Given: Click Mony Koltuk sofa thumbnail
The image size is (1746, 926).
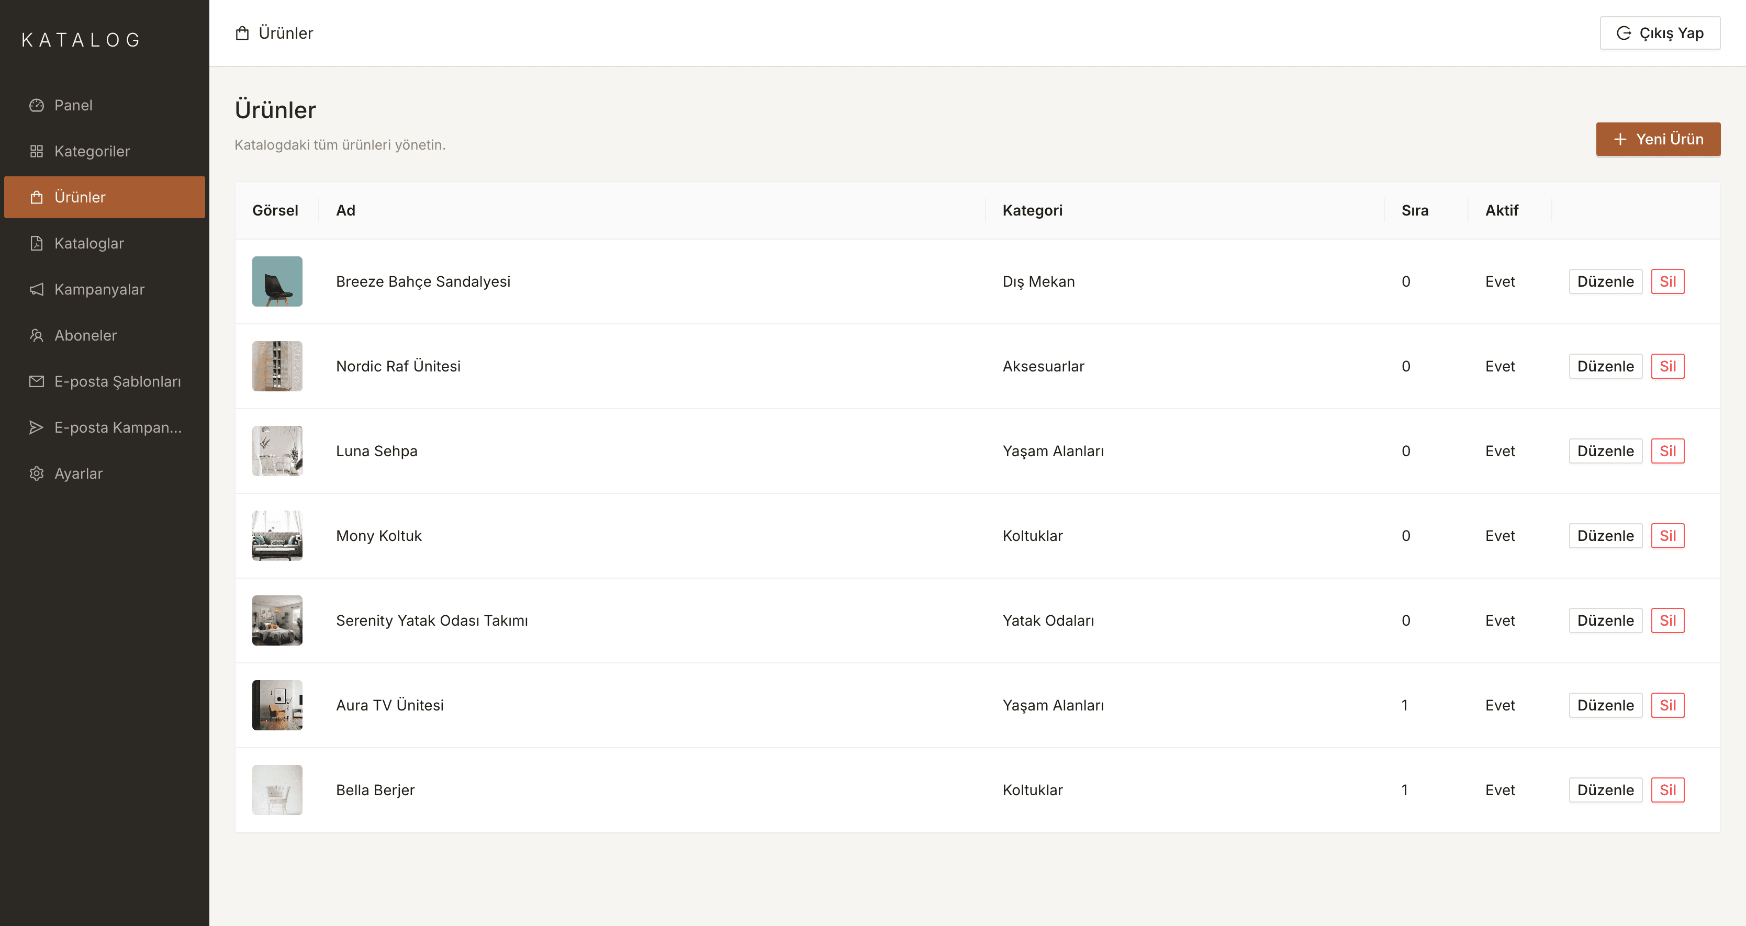Looking at the screenshot, I should coord(277,535).
